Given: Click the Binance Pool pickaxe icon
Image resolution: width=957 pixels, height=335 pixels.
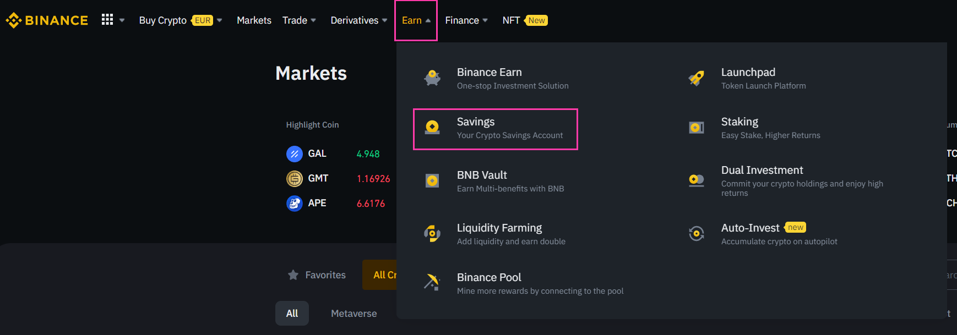Looking at the screenshot, I should point(432,282).
